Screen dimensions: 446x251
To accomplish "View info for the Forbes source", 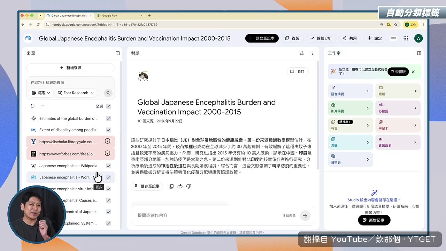I will click(108, 153).
